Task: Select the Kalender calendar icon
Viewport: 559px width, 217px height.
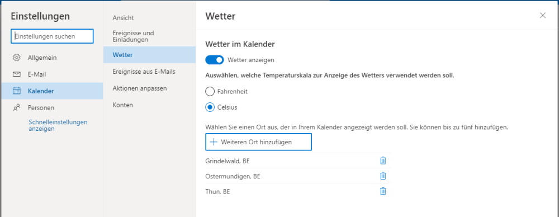Action: tap(16, 91)
